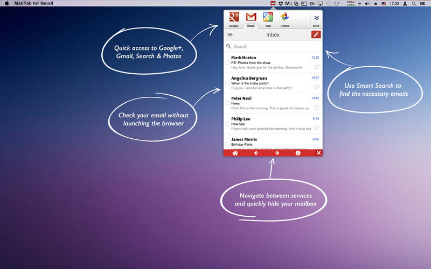Open Spotlight search magnifier icon

point(414,4)
